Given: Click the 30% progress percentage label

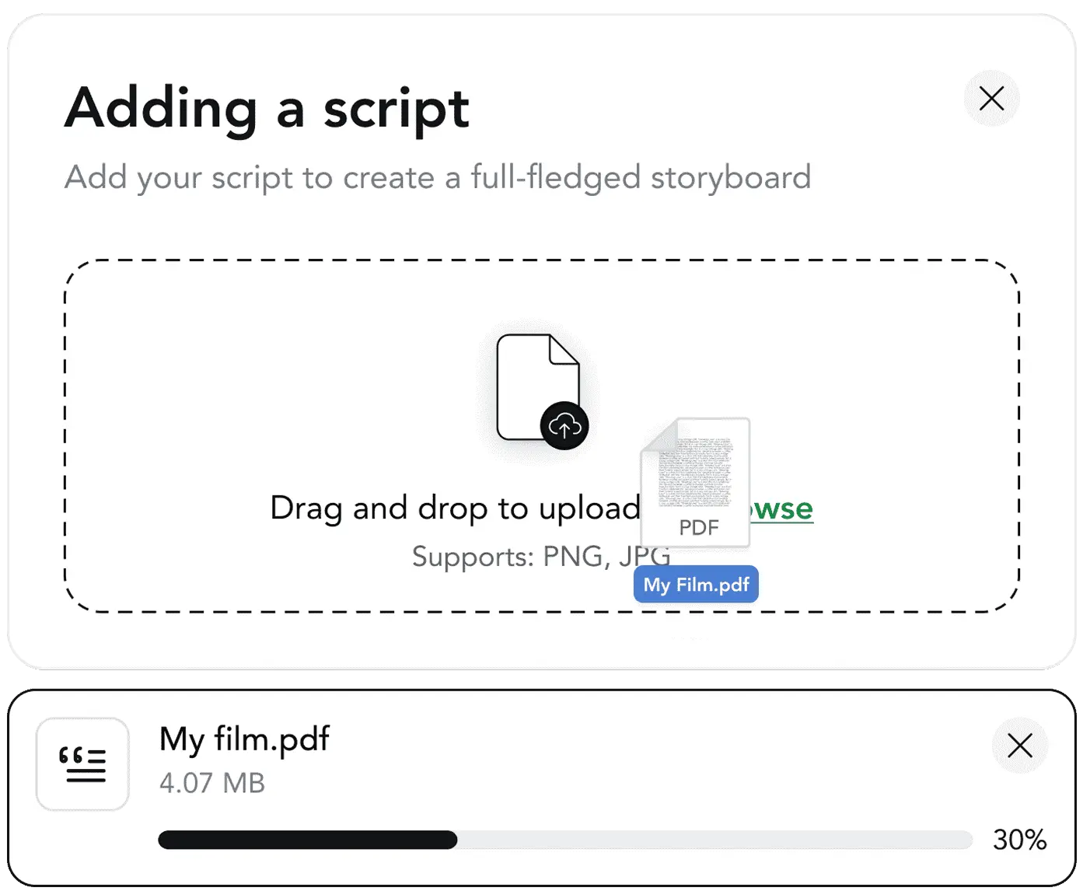Looking at the screenshot, I should point(1020,840).
